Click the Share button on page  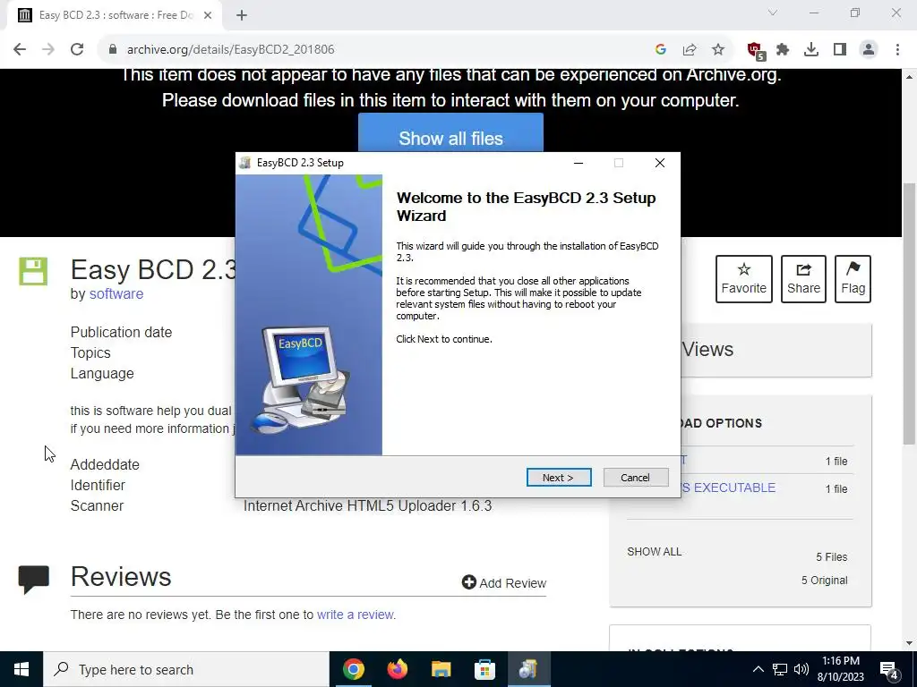click(x=803, y=279)
